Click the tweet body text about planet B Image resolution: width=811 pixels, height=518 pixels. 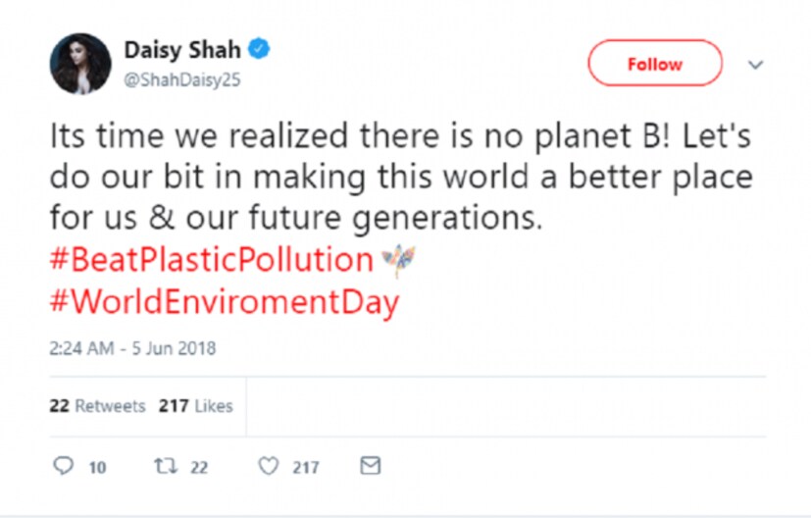click(400, 177)
